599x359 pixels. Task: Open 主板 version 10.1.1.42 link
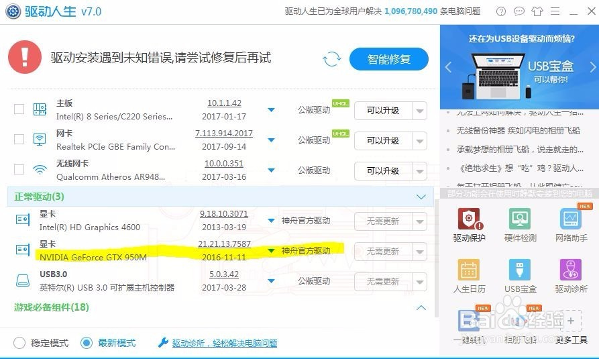[224, 103]
